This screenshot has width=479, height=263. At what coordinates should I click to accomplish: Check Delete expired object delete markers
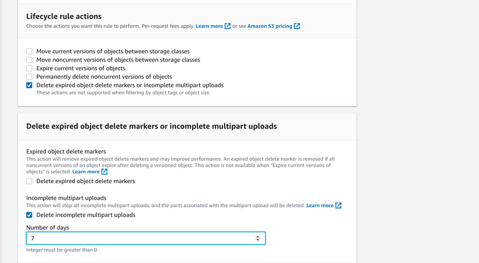(29, 181)
